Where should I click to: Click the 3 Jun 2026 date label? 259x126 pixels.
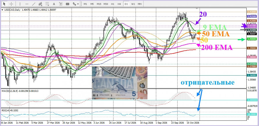click(x=100, y=123)
